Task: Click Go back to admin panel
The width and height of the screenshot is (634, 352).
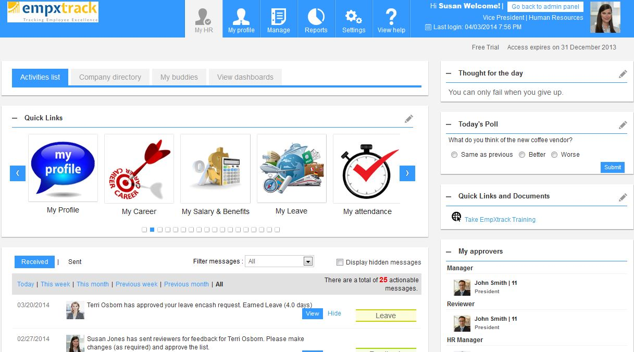Action: pos(544,6)
